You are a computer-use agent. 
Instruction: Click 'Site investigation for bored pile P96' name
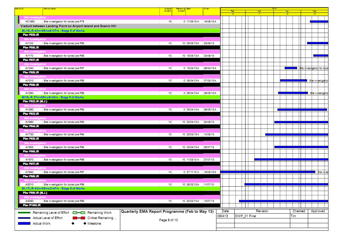coord(64,160)
